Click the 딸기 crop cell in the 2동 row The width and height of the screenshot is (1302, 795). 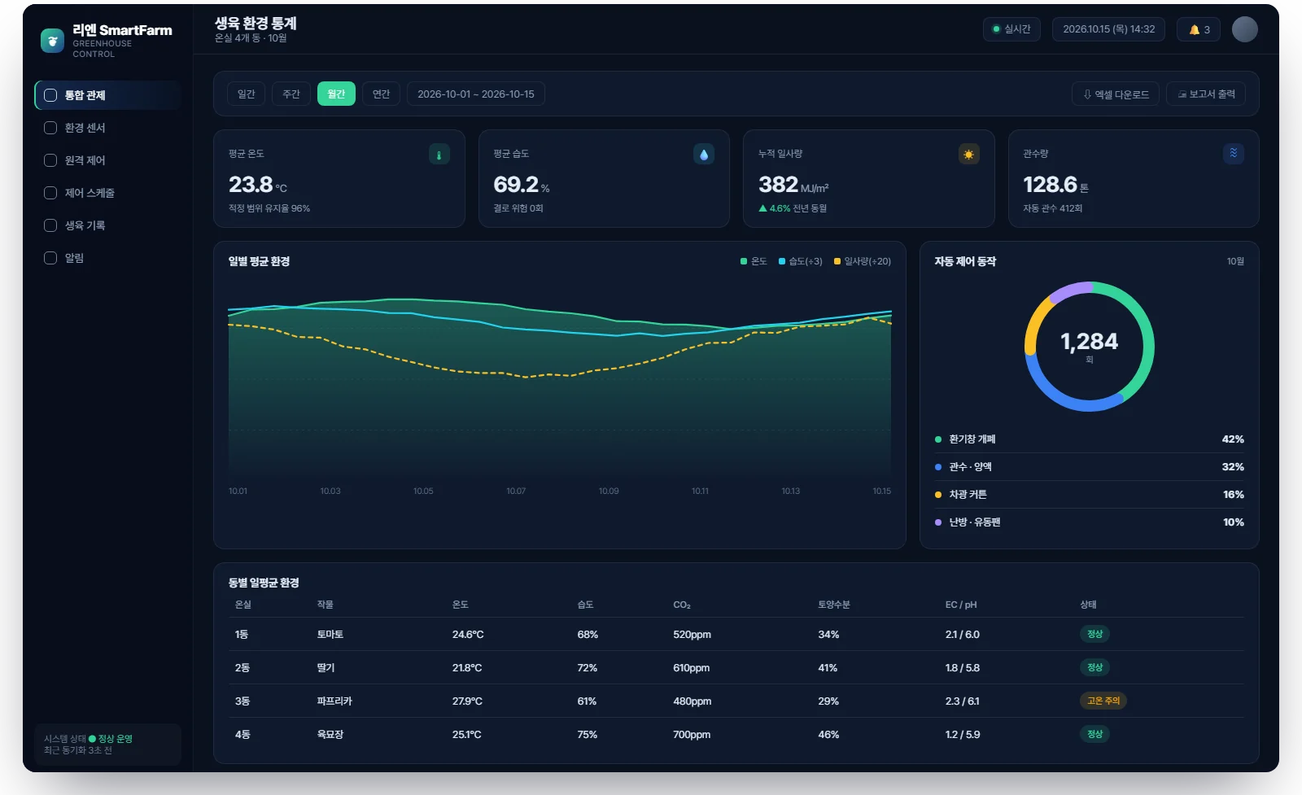pos(325,668)
